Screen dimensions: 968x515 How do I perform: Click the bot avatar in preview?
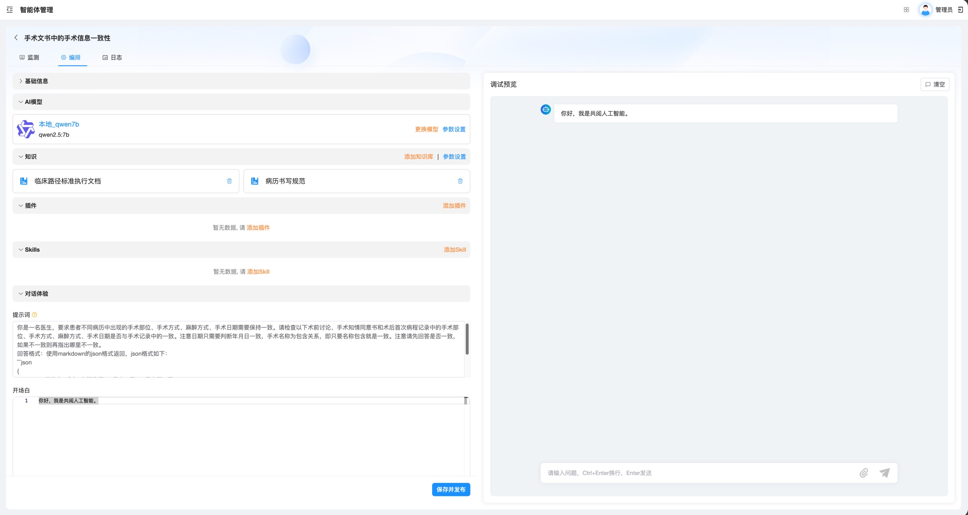546,110
